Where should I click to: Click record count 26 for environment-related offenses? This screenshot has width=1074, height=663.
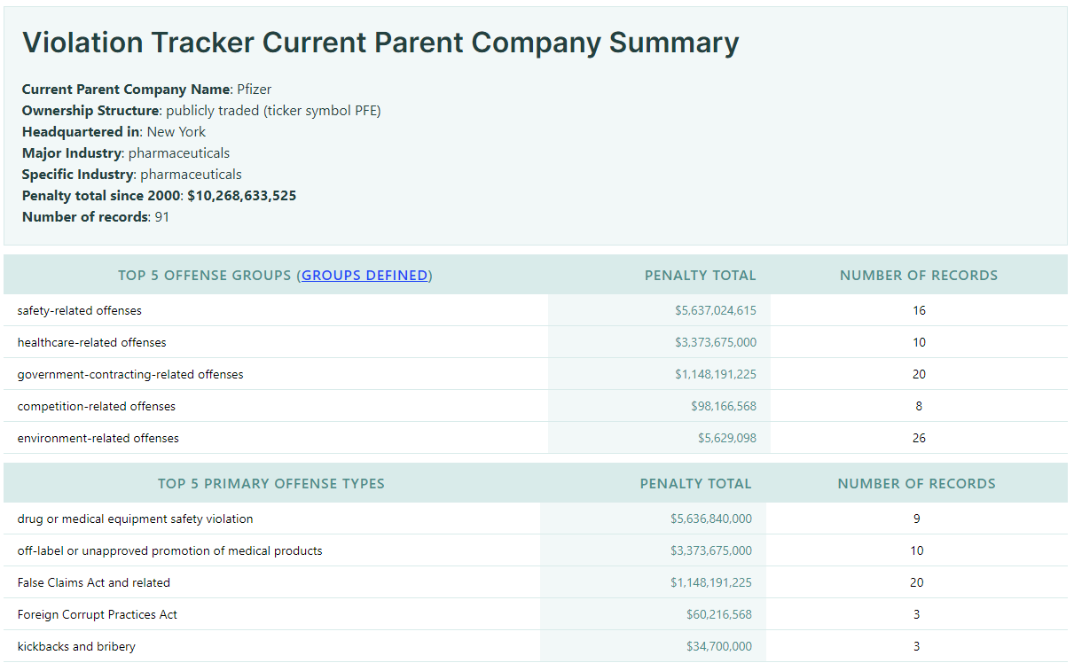919,439
